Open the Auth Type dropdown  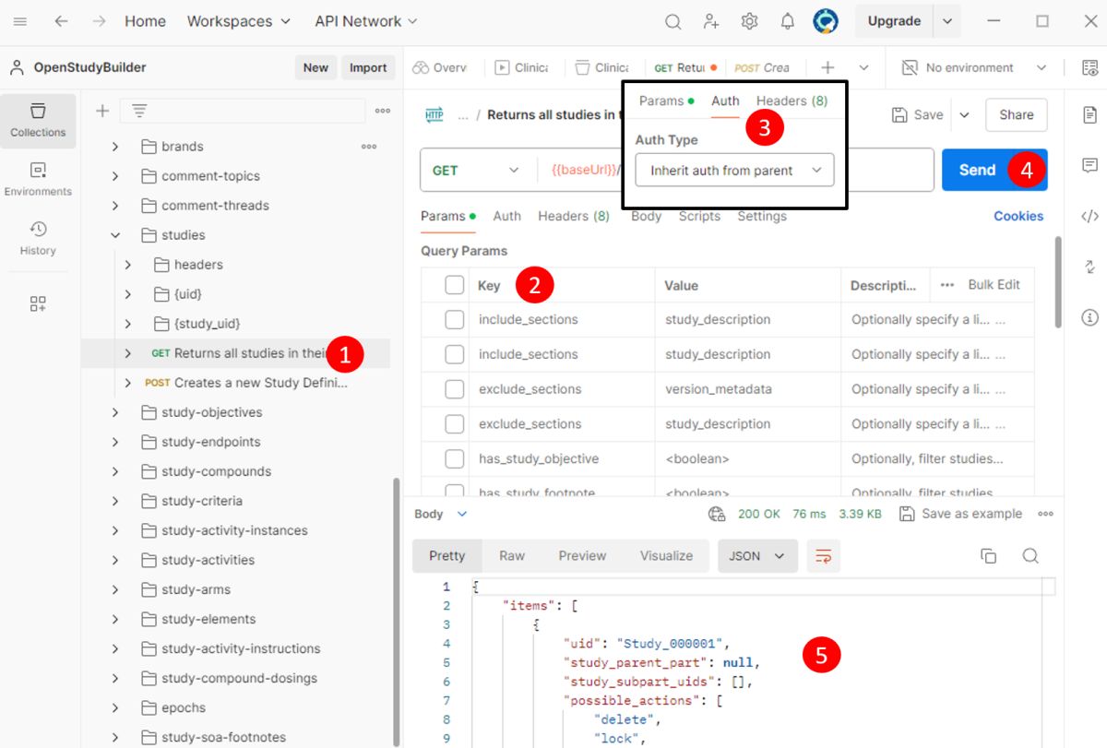coord(734,171)
